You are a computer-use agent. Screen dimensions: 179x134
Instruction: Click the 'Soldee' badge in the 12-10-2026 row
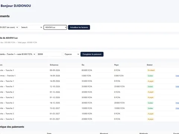point(150,86)
